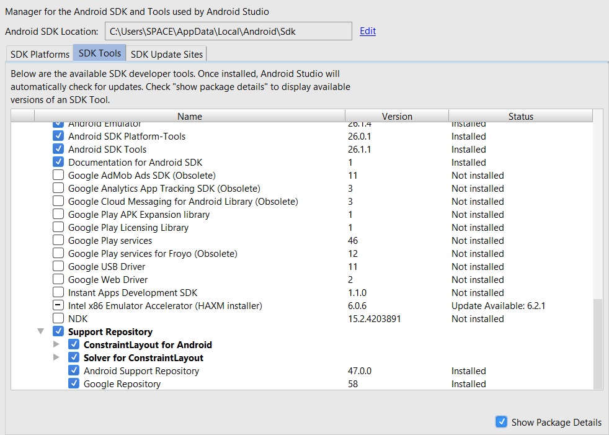This screenshot has width=609, height=435.
Task: Select the 'Google Play services' row name
Action: pos(110,241)
